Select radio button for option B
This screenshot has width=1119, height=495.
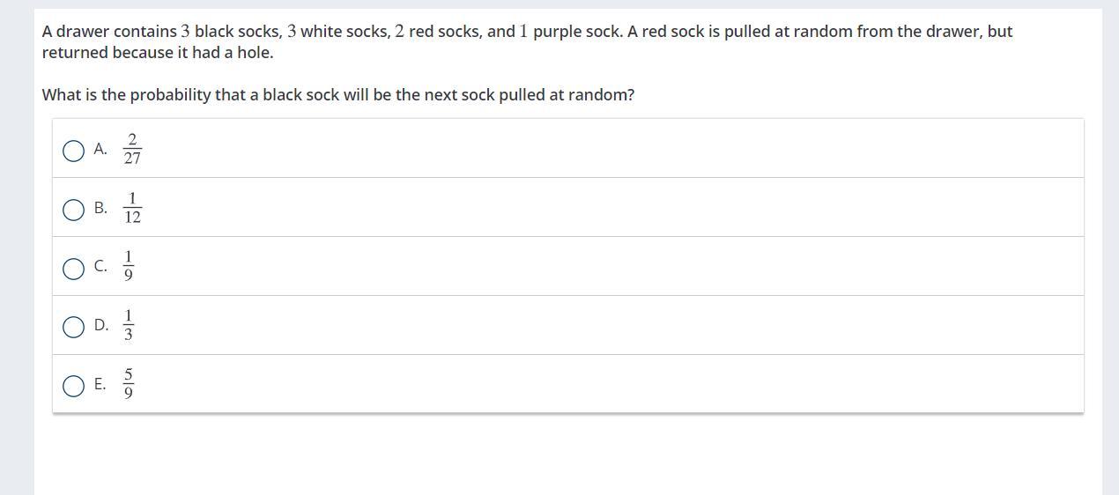pos(74,210)
